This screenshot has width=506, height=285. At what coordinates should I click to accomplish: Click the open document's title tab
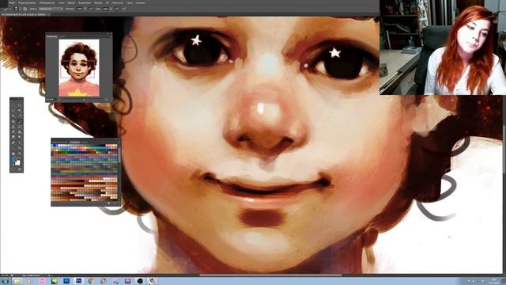point(25,14)
